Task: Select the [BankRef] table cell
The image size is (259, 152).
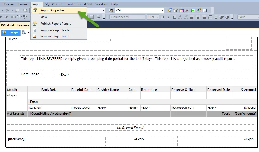Action: (x=49, y=108)
